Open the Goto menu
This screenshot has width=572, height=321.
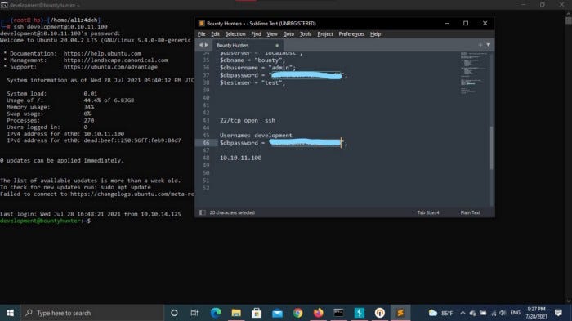(x=288, y=34)
